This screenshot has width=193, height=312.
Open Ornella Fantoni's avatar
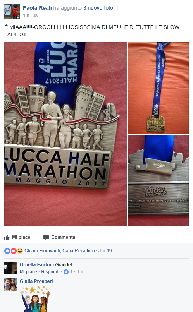point(10,268)
